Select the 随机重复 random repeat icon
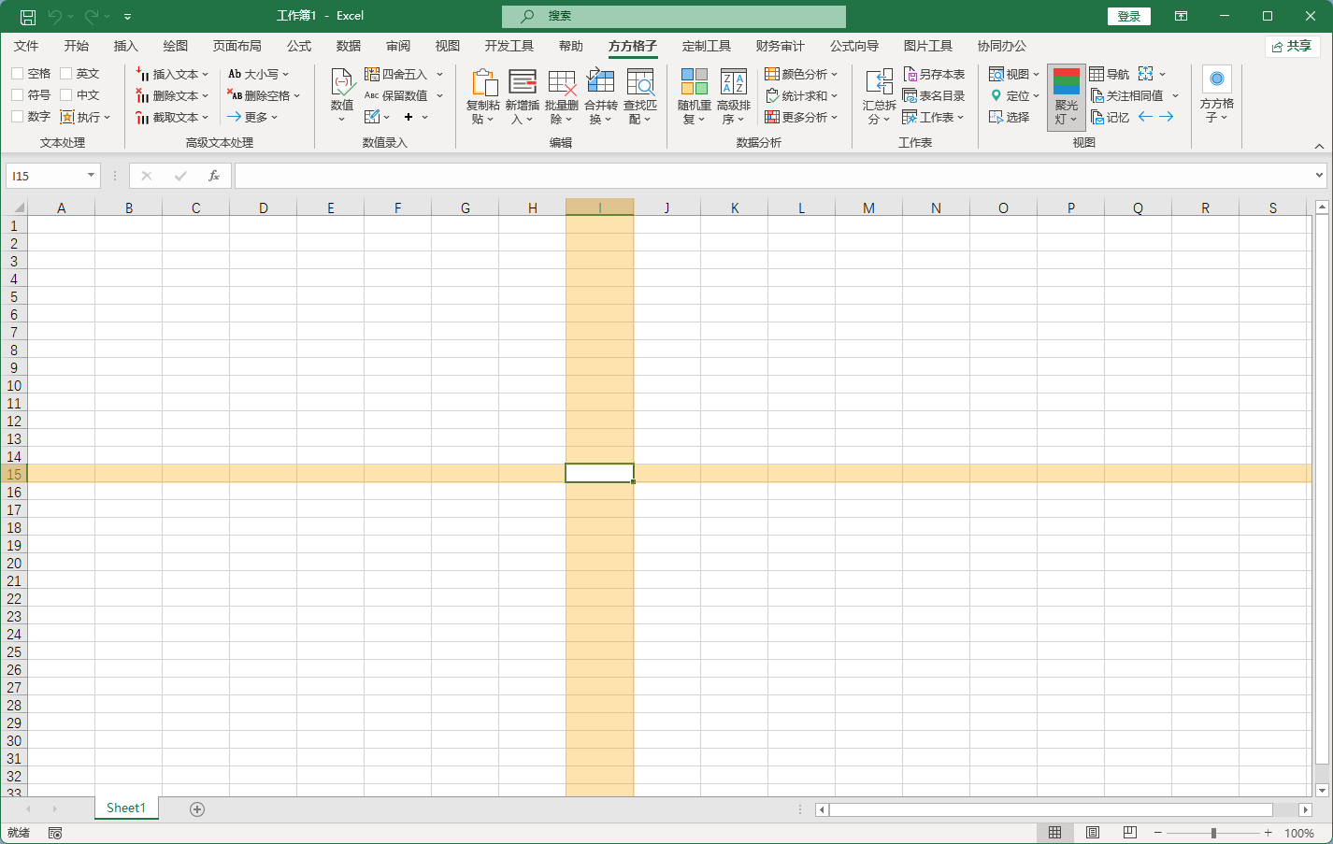The height and width of the screenshot is (844, 1333). [694, 83]
